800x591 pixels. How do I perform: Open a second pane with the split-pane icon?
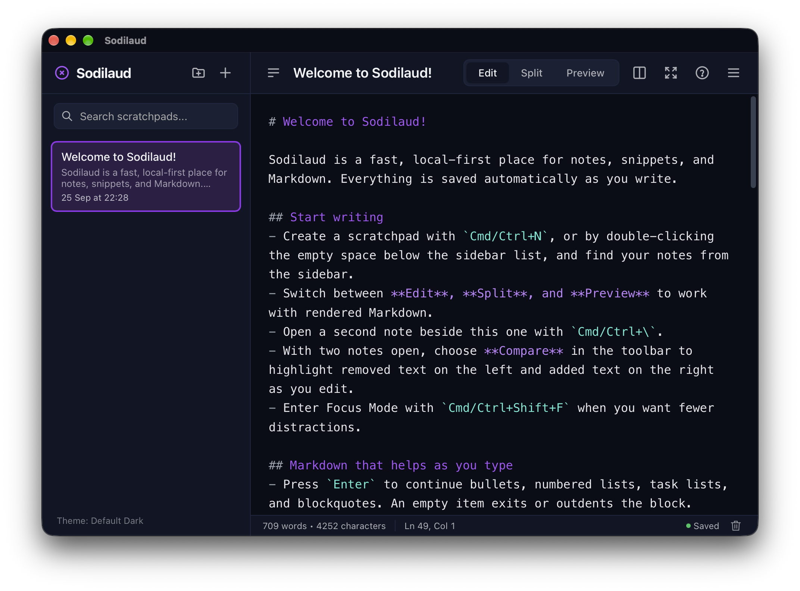click(x=640, y=73)
